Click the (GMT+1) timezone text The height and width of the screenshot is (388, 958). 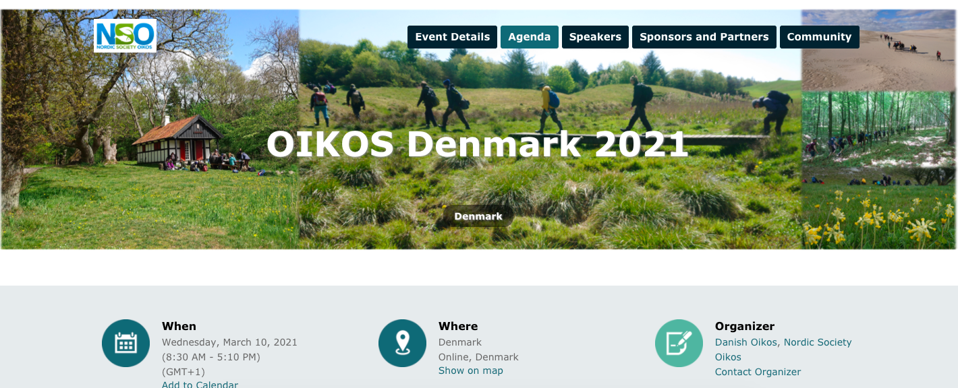tap(184, 372)
